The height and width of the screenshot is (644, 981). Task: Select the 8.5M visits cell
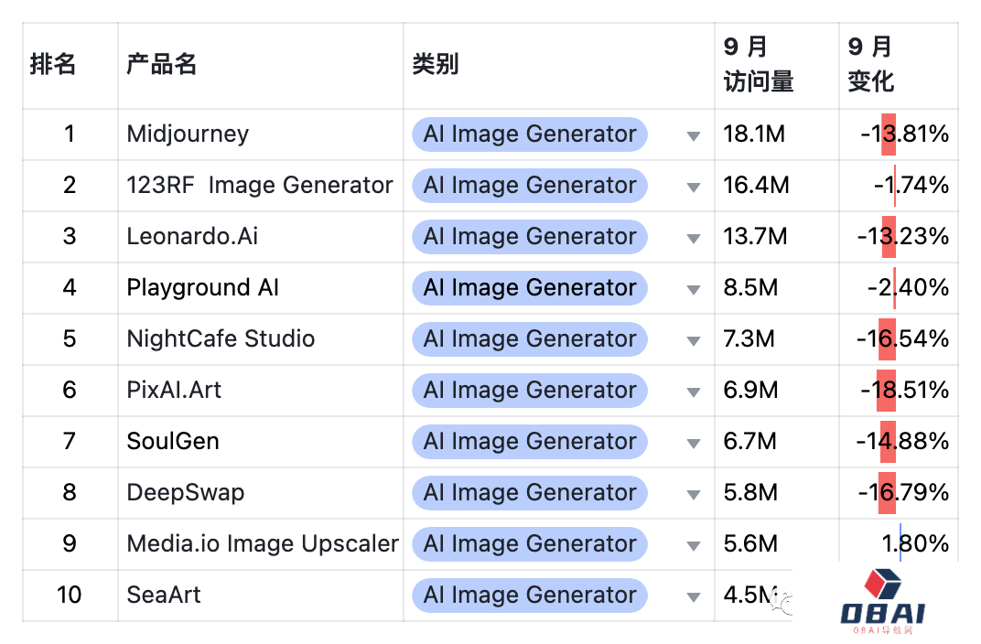click(x=777, y=288)
